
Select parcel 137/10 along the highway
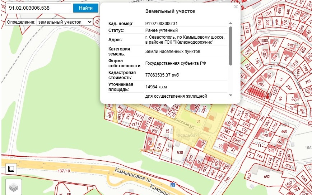63,171
